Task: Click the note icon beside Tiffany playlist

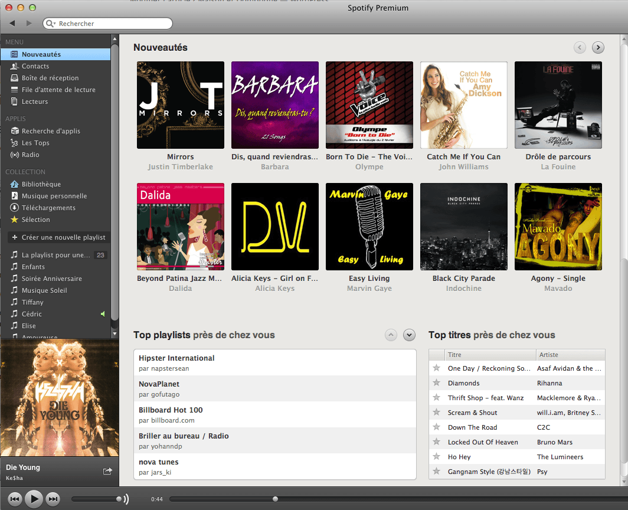Action: tap(14, 302)
